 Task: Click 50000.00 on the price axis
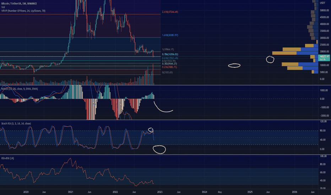tap(324, 10)
